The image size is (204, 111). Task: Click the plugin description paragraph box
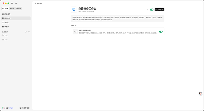118,19
